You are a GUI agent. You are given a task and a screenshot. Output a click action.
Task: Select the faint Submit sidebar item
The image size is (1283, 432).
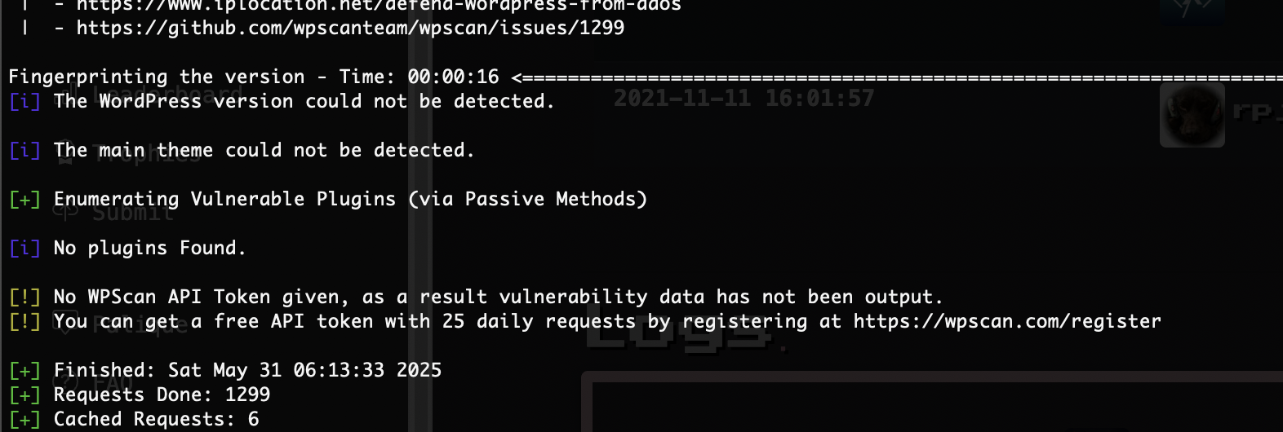(x=132, y=214)
